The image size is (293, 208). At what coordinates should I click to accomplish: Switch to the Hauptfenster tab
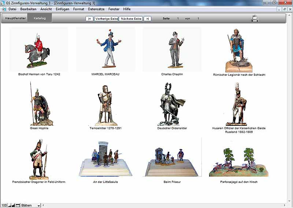tap(15, 18)
